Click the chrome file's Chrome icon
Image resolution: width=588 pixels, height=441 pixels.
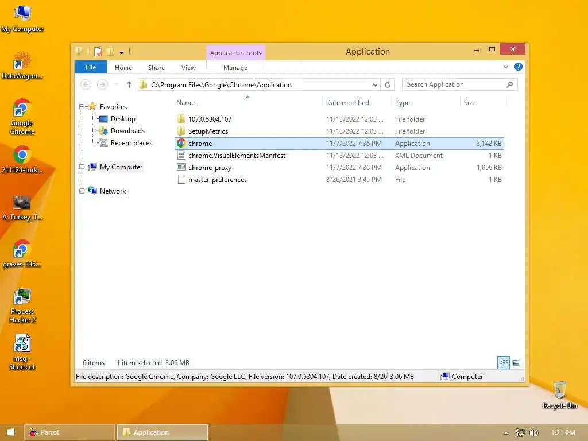click(181, 143)
